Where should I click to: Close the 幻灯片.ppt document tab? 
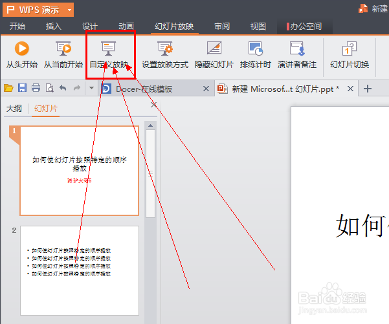[x=350, y=89]
